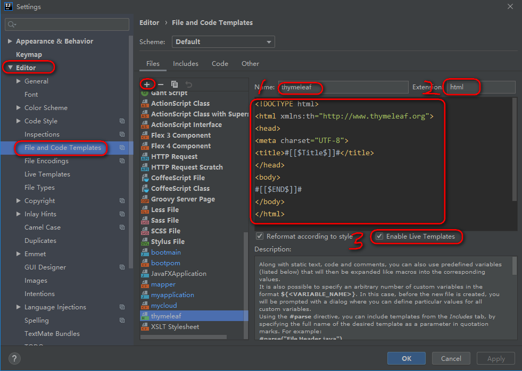The width and height of the screenshot is (522, 371).
Task: Toggle Enable Live Templates checkbox
Action: click(379, 237)
